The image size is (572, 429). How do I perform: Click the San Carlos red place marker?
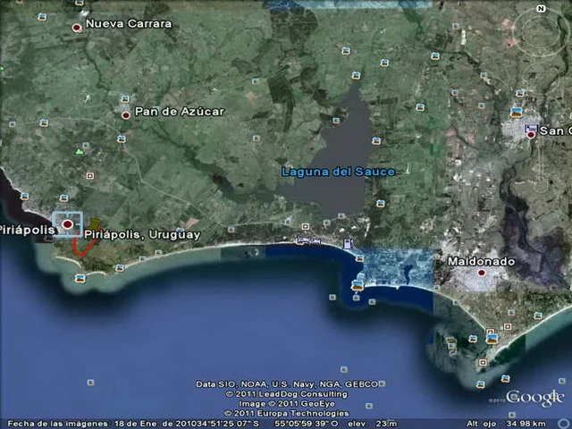click(x=531, y=133)
